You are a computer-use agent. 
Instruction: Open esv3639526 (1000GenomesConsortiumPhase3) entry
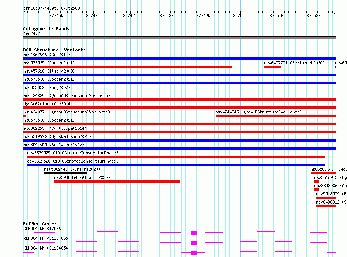74,161
